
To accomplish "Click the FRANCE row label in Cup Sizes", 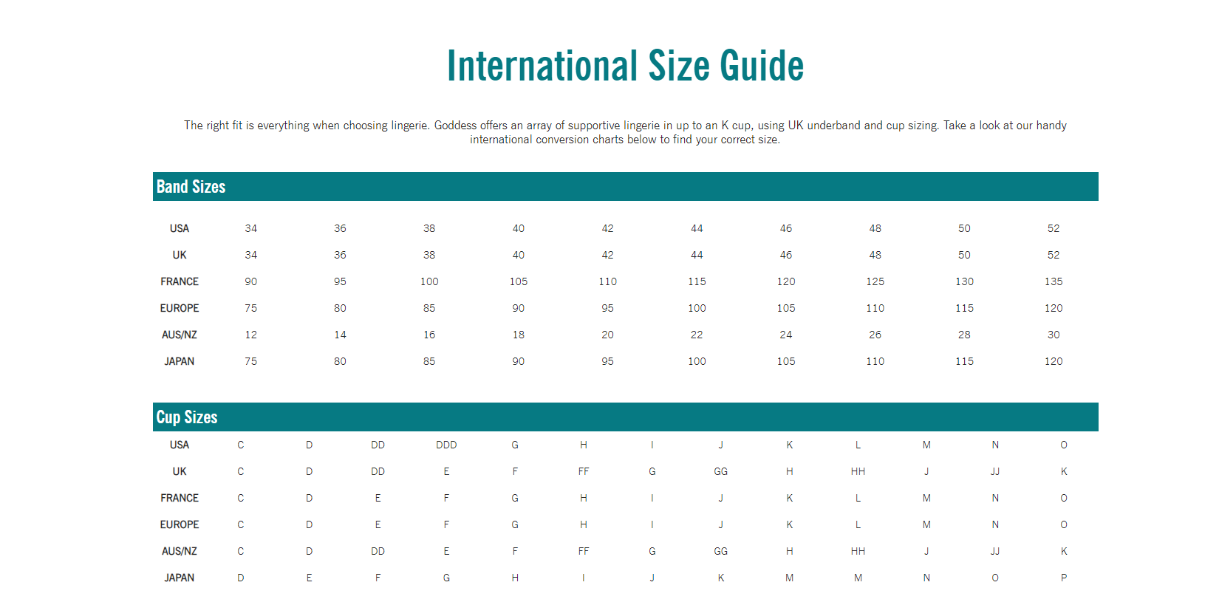I will [x=180, y=498].
